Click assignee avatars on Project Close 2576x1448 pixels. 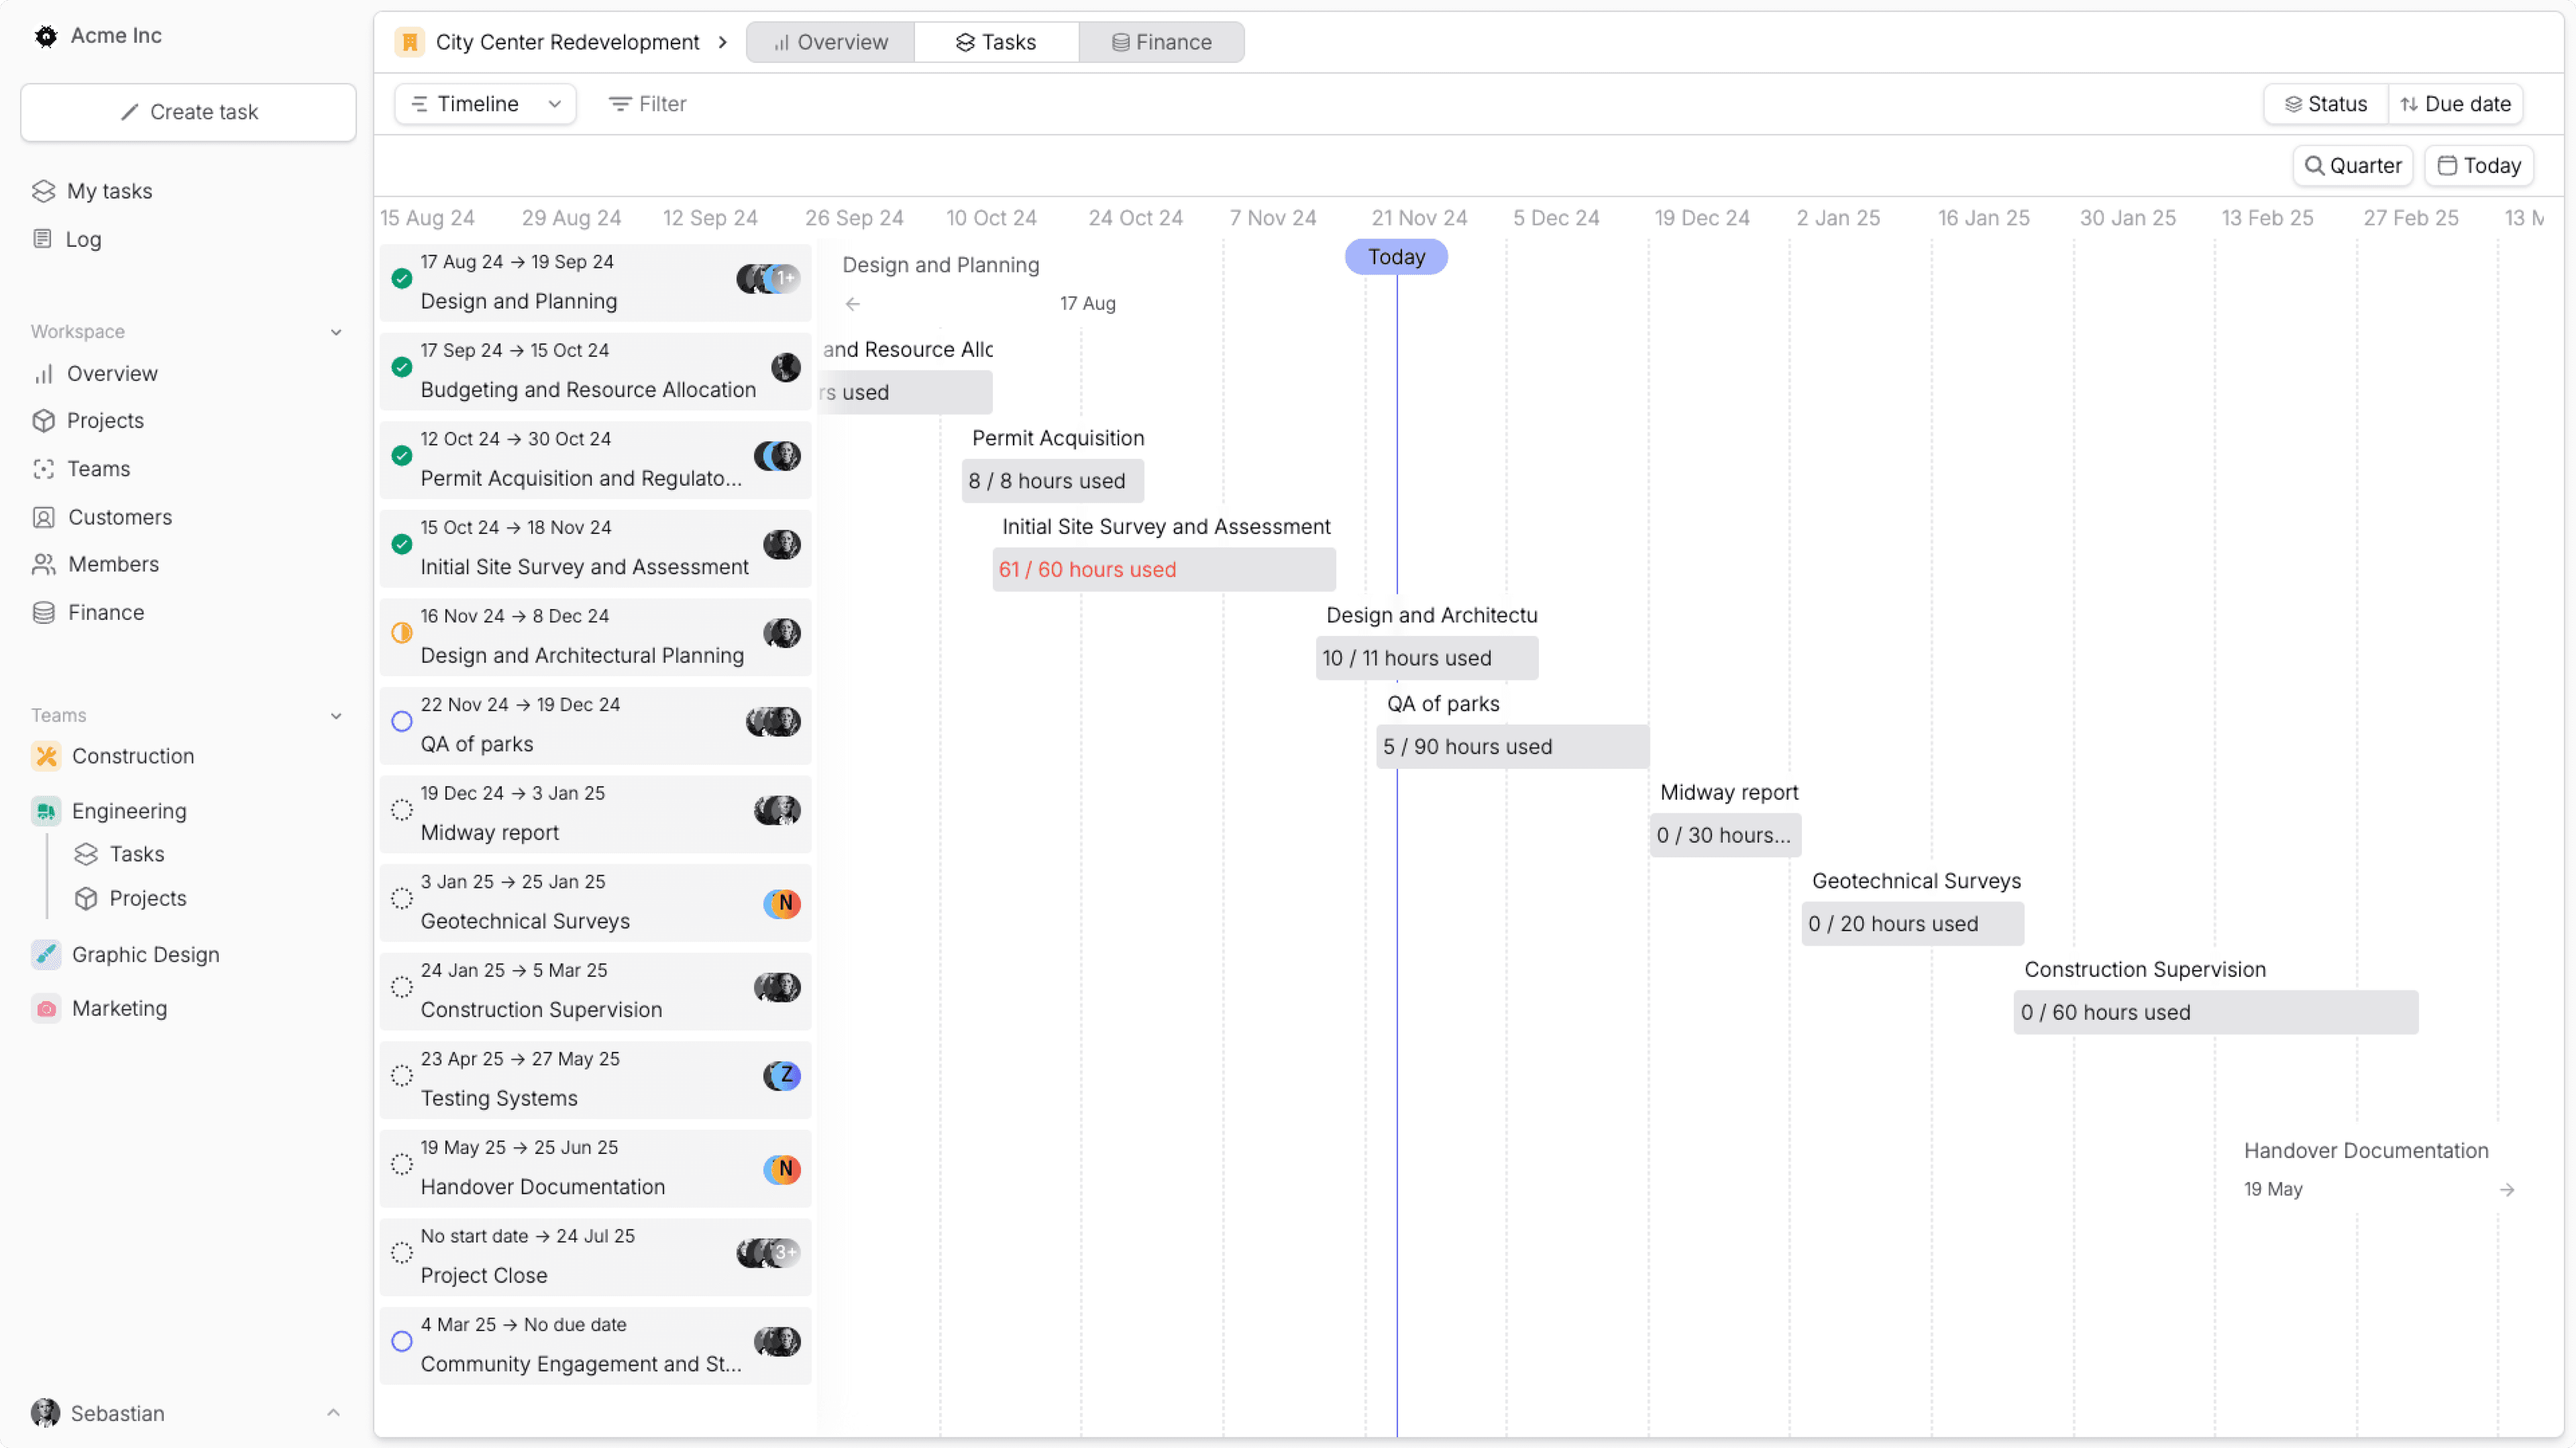pos(768,1253)
